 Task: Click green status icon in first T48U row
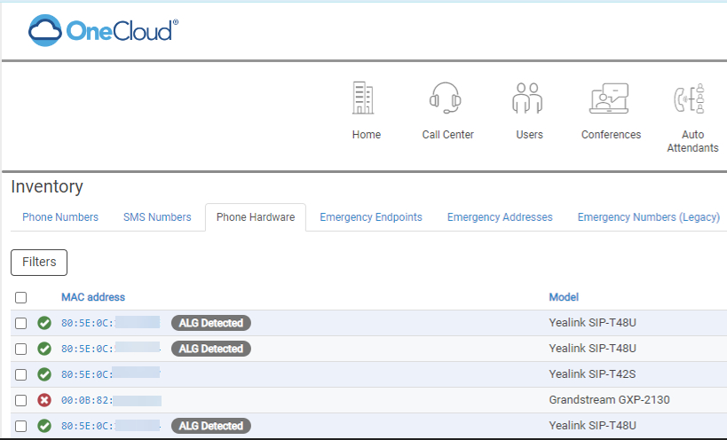pyautogui.click(x=44, y=323)
